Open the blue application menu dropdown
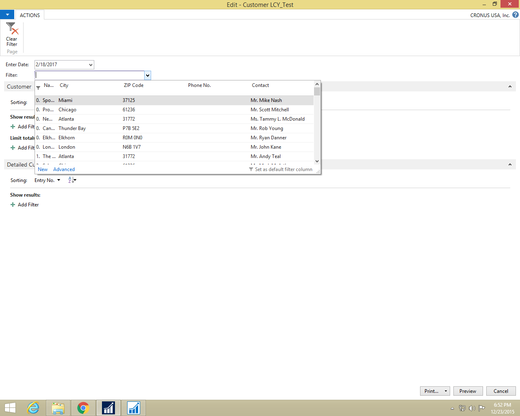Screen dimensions: 520x416 (x=7, y=15)
